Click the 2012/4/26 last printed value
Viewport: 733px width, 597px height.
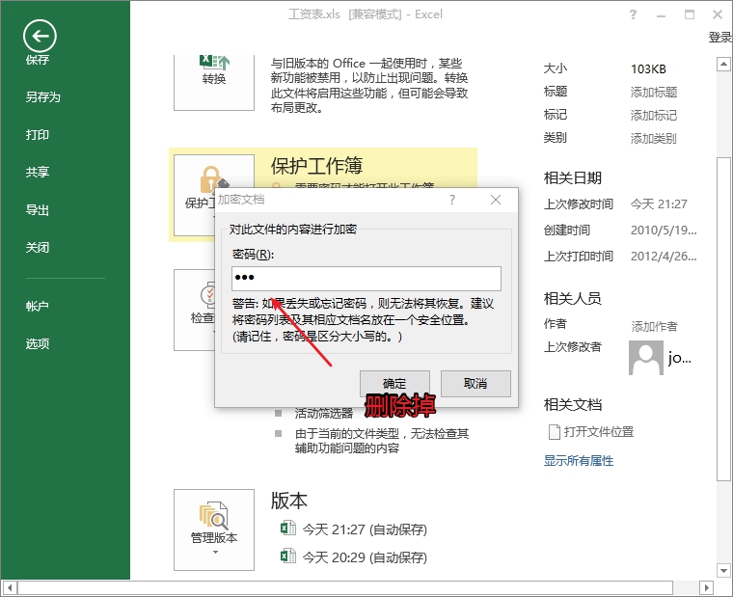(x=664, y=257)
